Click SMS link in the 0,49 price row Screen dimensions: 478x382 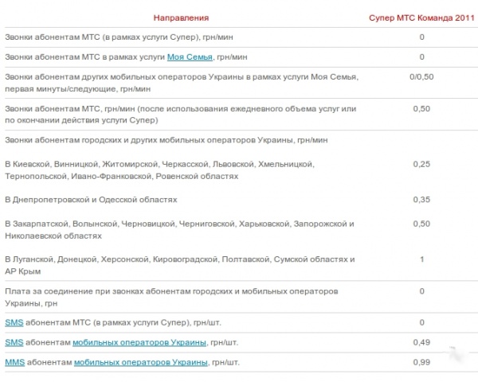click(14, 343)
